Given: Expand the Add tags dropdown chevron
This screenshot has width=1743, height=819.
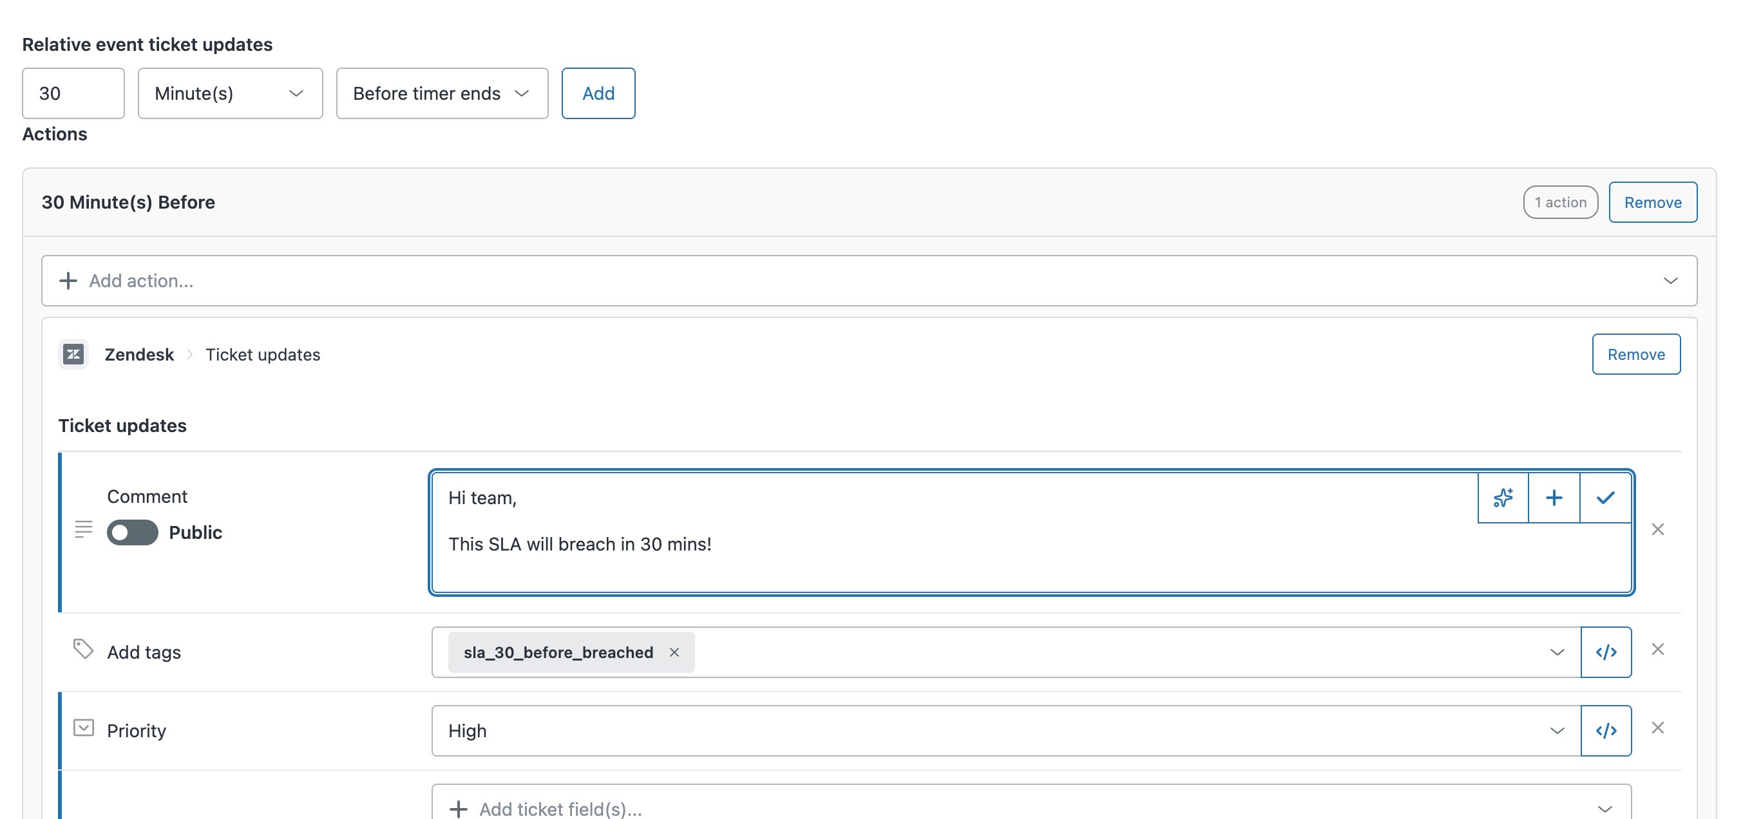Looking at the screenshot, I should pos(1557,652).
